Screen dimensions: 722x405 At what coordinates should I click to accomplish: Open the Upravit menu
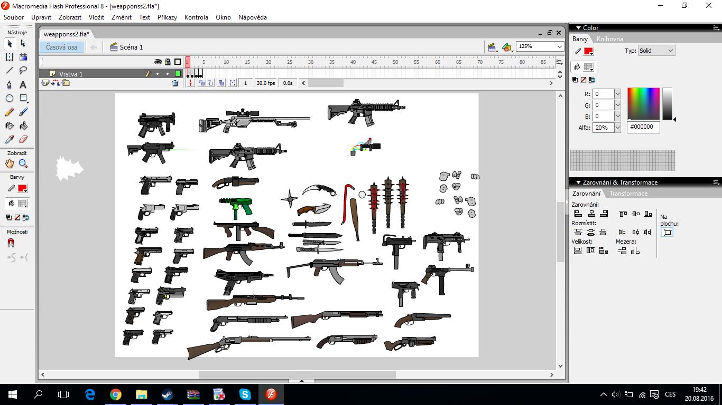pos(41,17)
